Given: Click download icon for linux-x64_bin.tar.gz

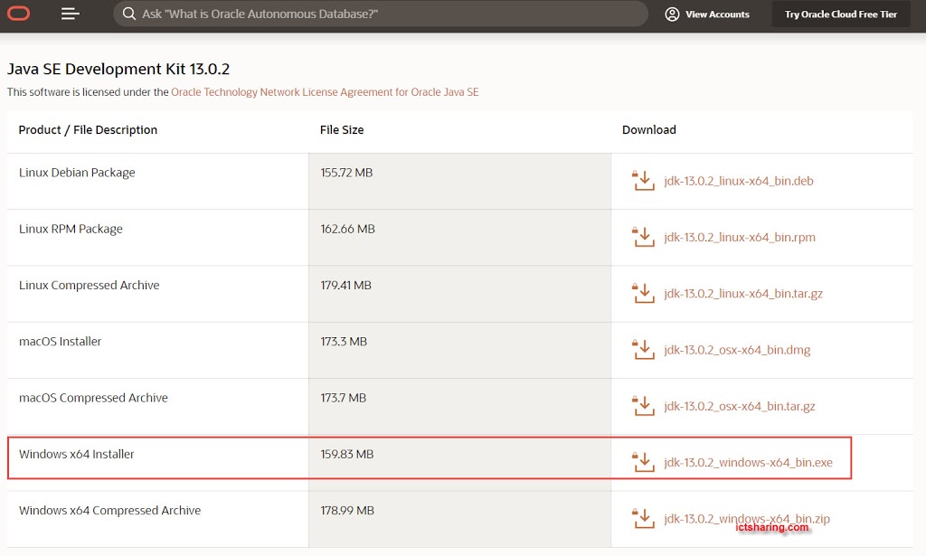Looking at the screenshot, I should tap(643, 293).
